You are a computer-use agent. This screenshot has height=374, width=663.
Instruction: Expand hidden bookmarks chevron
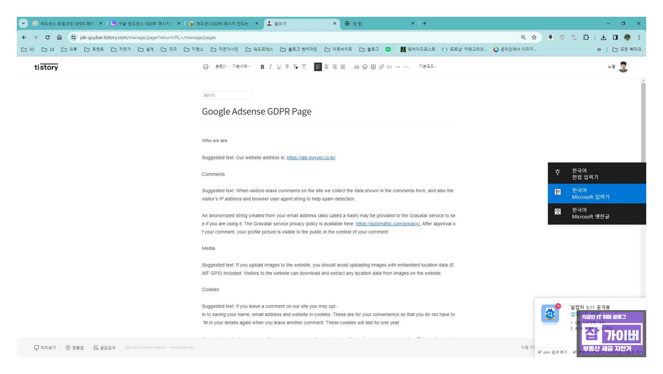pos(599,50)
